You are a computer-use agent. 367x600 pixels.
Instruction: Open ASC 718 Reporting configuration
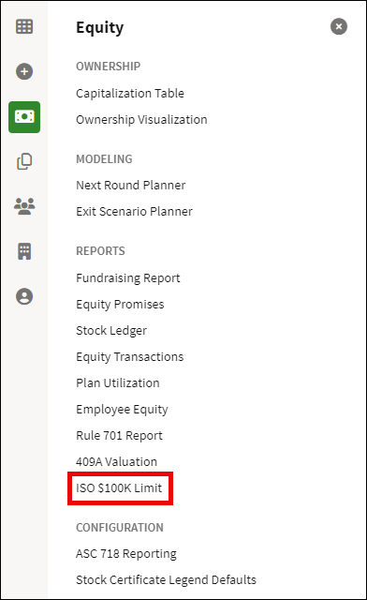click(126, 554)
